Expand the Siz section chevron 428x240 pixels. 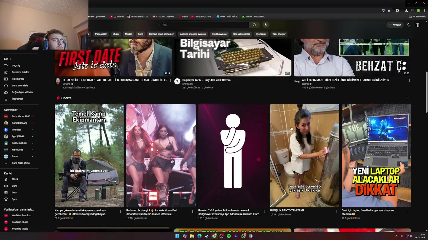pos(10,59)
